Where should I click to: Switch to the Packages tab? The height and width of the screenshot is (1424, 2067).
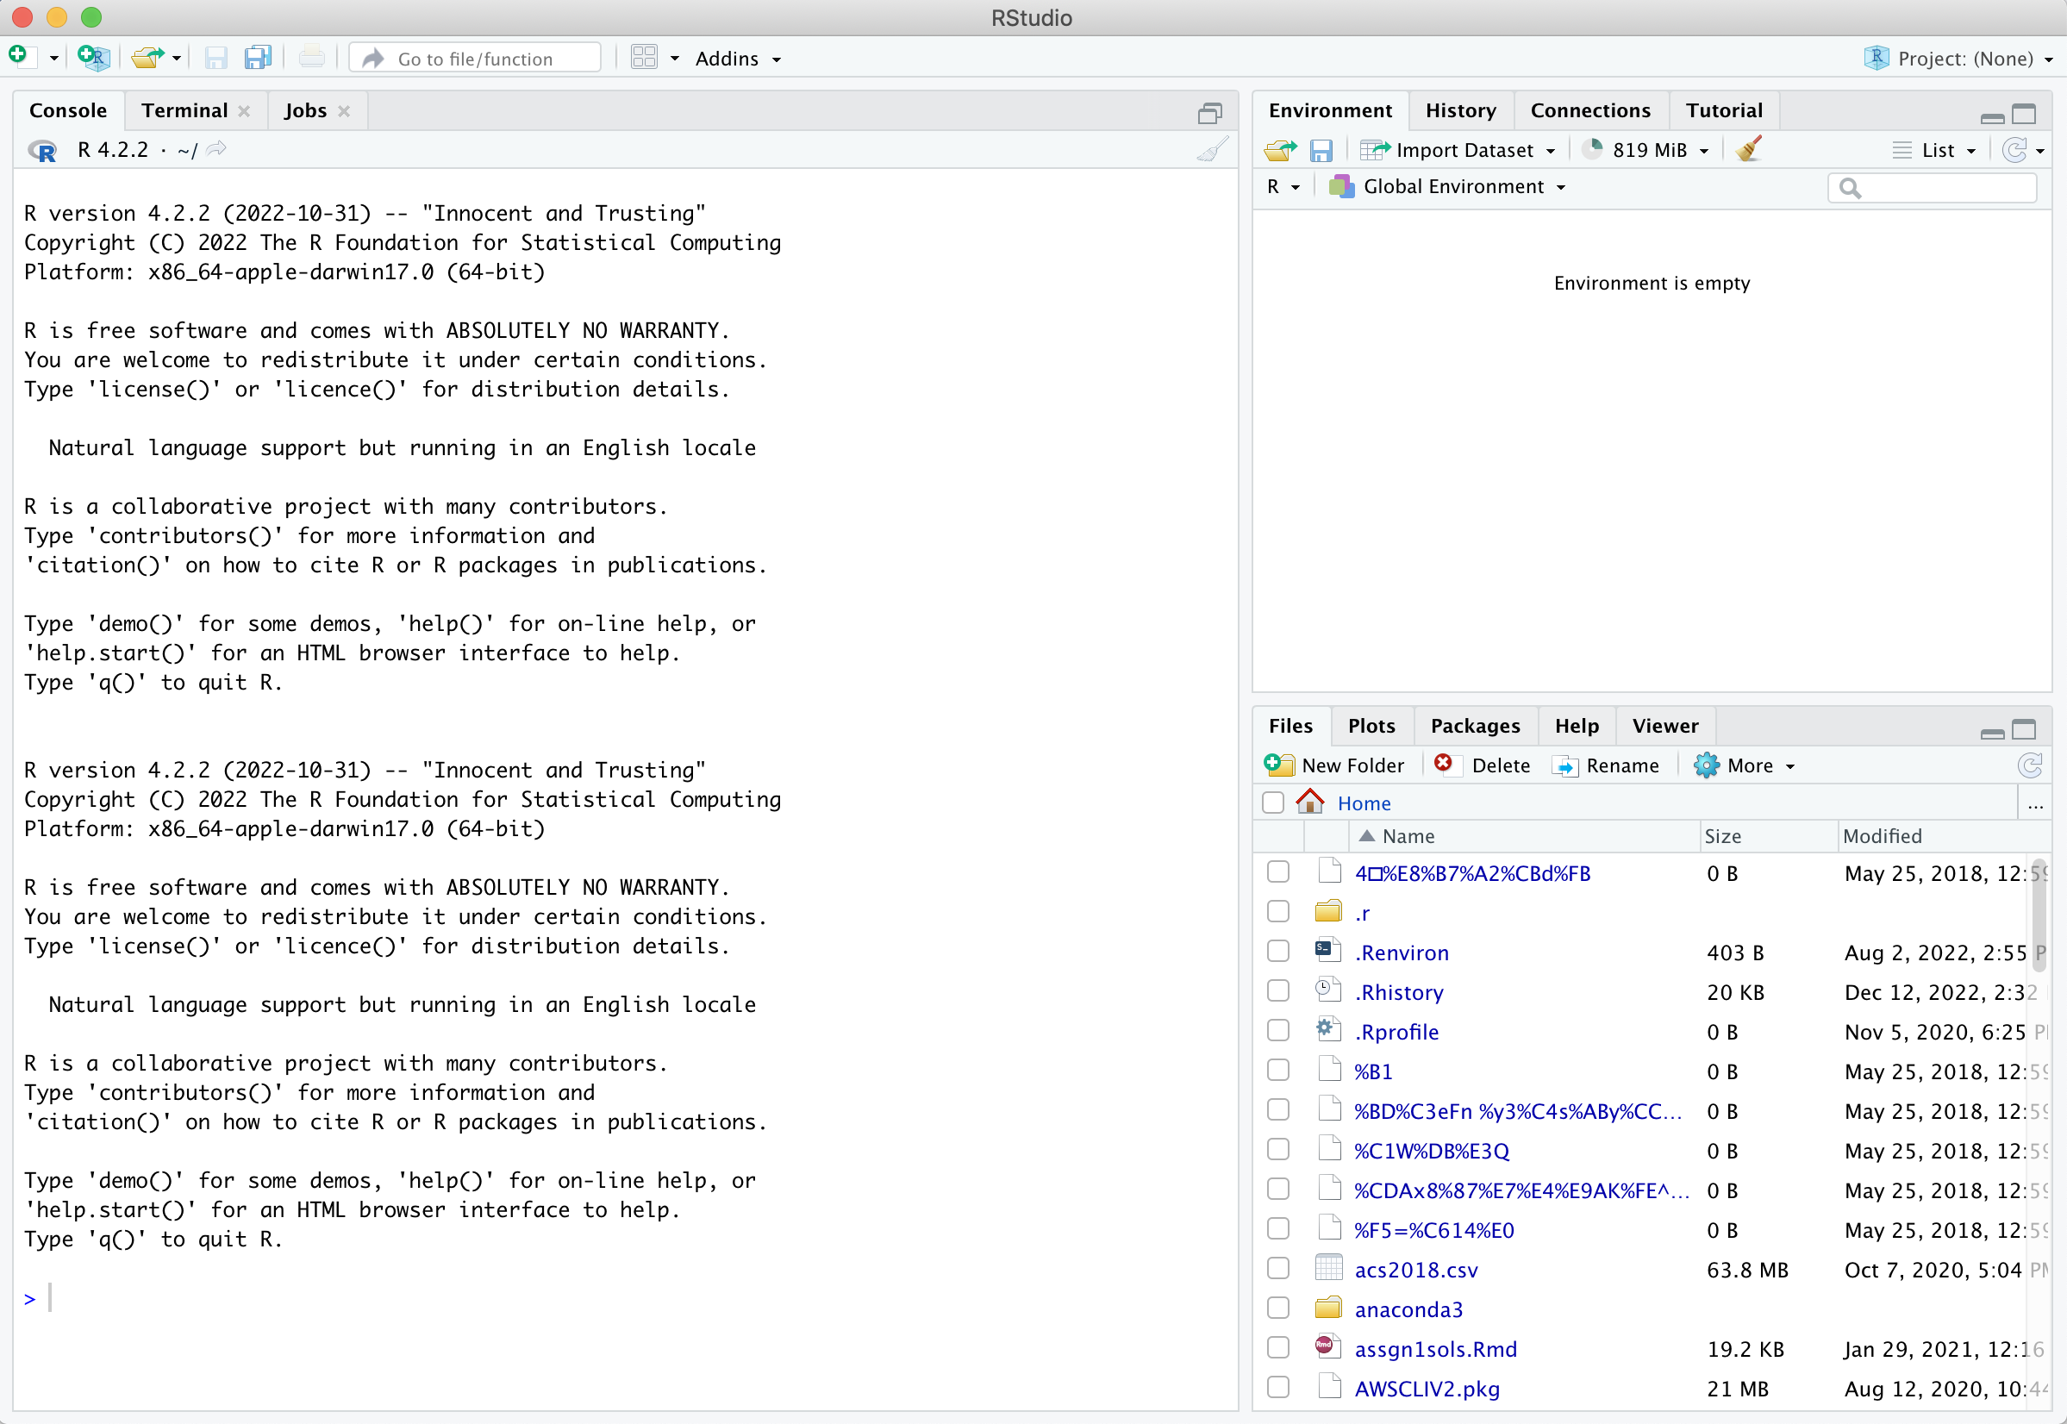coord(1475,726)
